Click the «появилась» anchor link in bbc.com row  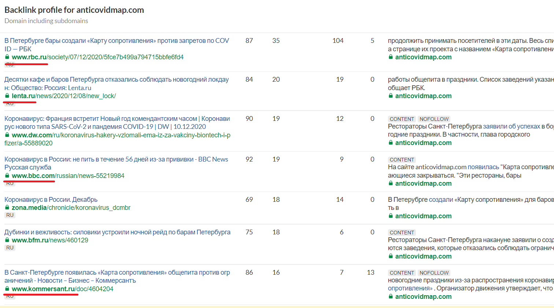(483, 167)
